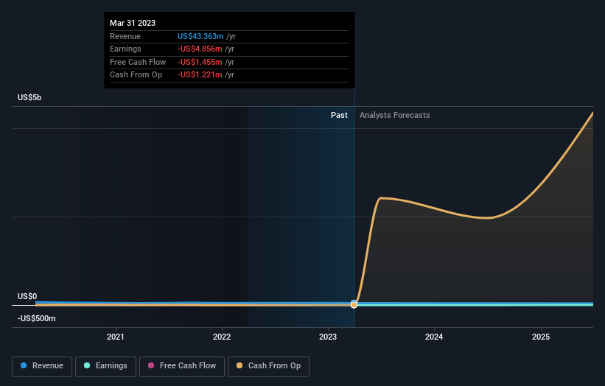The height and width of the screenshot is (386, 605).
Task: Click the Revenue value US$43.363m
Action: coord(200,36)
